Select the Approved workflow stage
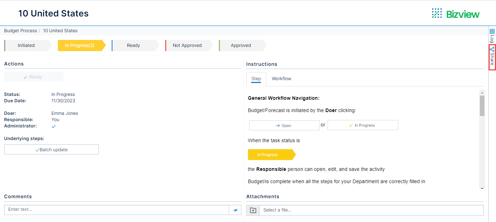 [x=241, y=45]
